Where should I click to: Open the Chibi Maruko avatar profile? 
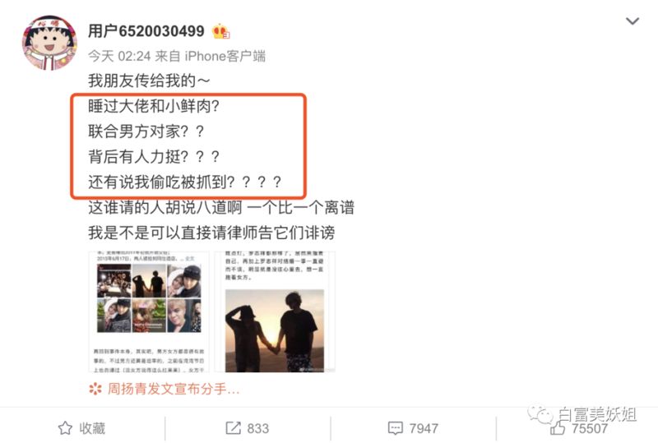click(x=49, y=43)
